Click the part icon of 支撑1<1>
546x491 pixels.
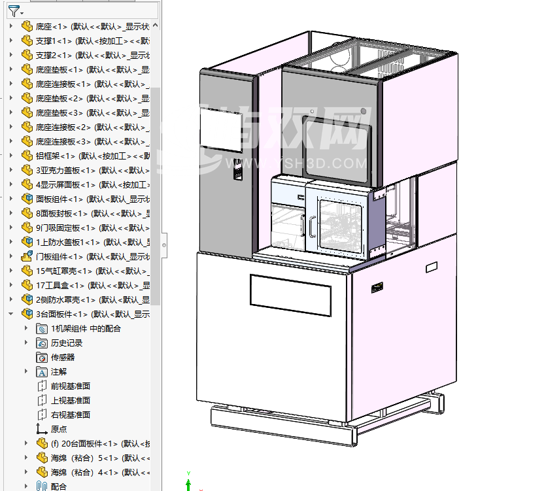click(27, 41)
